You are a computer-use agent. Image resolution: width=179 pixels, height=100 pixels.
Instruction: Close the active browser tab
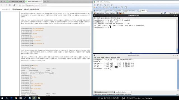click(x=42, y=1)
